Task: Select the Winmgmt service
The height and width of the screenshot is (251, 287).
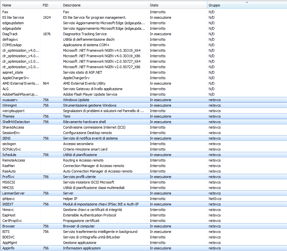Action: 9,106
